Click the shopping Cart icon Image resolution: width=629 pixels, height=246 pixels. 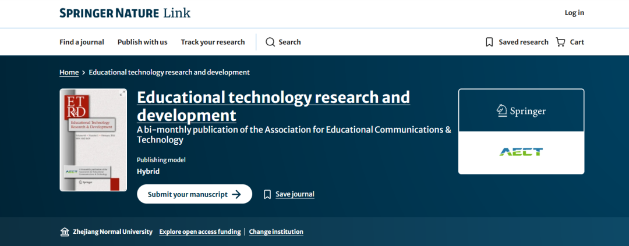click(560, 42)
